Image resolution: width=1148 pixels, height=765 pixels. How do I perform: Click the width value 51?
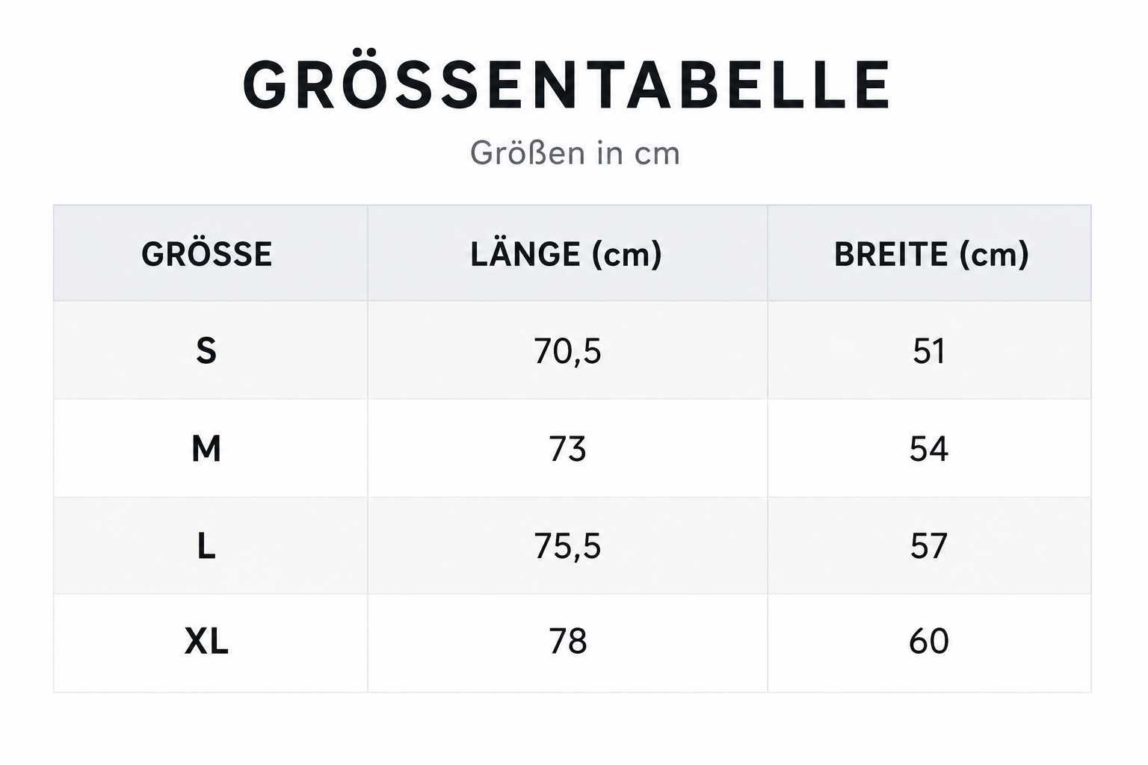pyautogui.click(x=929, y=351)
